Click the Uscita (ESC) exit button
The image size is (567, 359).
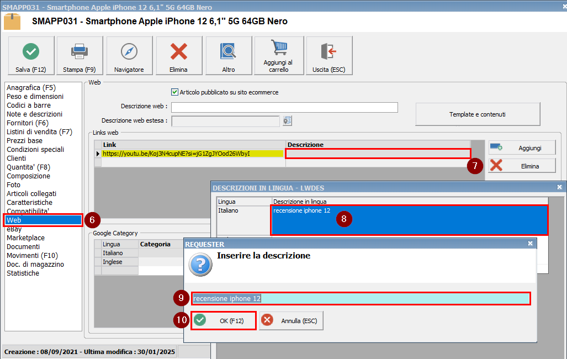pyautogui.click(x=329, y=55)
